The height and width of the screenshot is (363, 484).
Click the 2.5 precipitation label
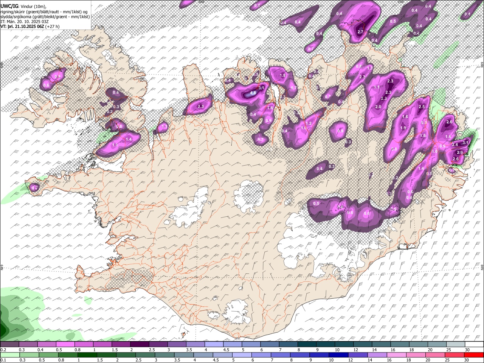(422, 107)
